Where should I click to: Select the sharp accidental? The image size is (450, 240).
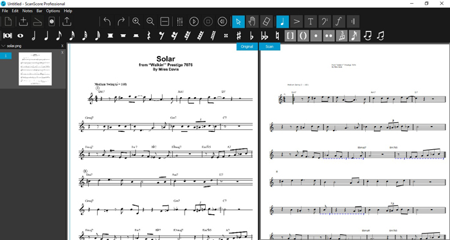coord(239,36)
